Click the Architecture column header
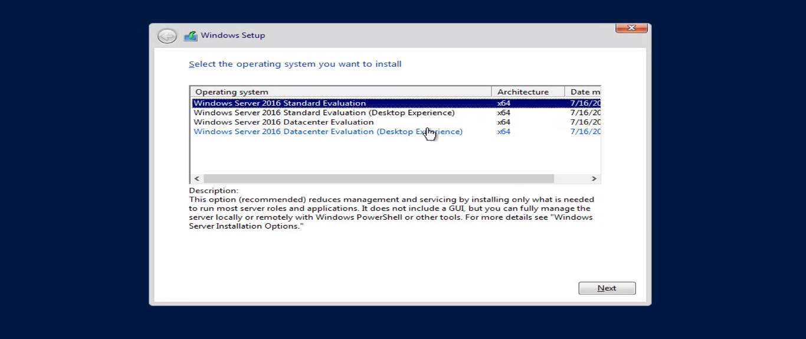The height and width of the screenshot is (339, 806). [x=528, y=92]
